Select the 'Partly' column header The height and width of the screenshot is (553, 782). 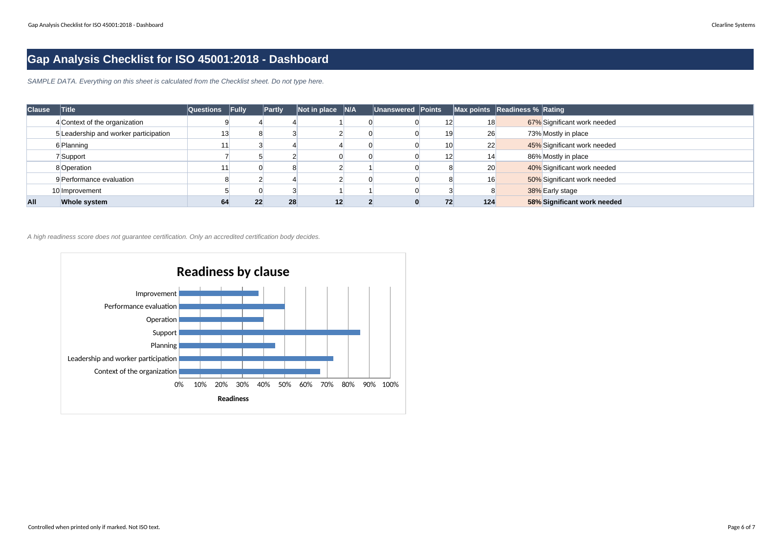(280, 109)
